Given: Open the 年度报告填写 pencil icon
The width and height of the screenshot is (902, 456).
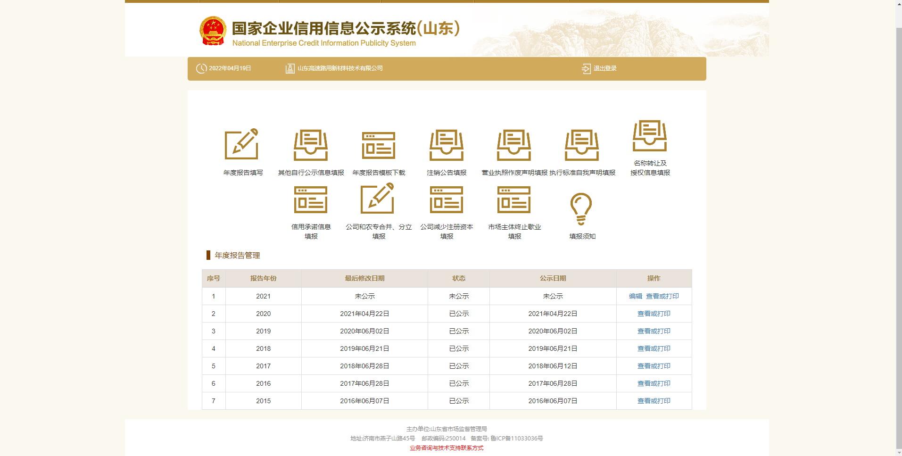Looking at the screenshot, I should pyautogui.click(x=241, y=144).
